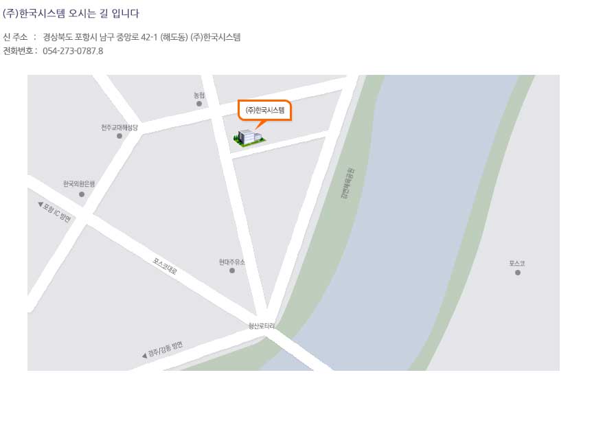Click the 포스코대로 road label
The image size is (592, 434).
pos(165,266)
